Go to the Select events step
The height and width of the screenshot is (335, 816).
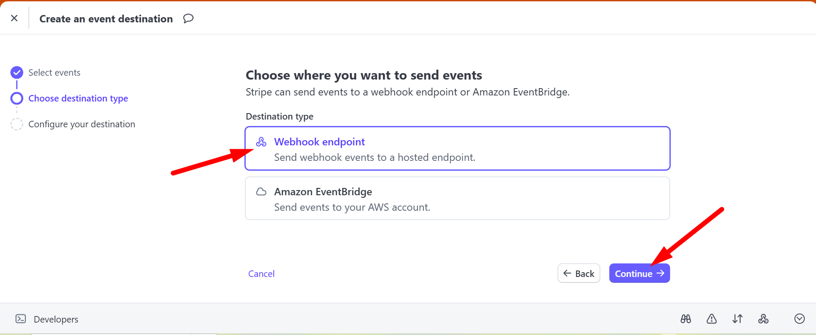[54, 73]
